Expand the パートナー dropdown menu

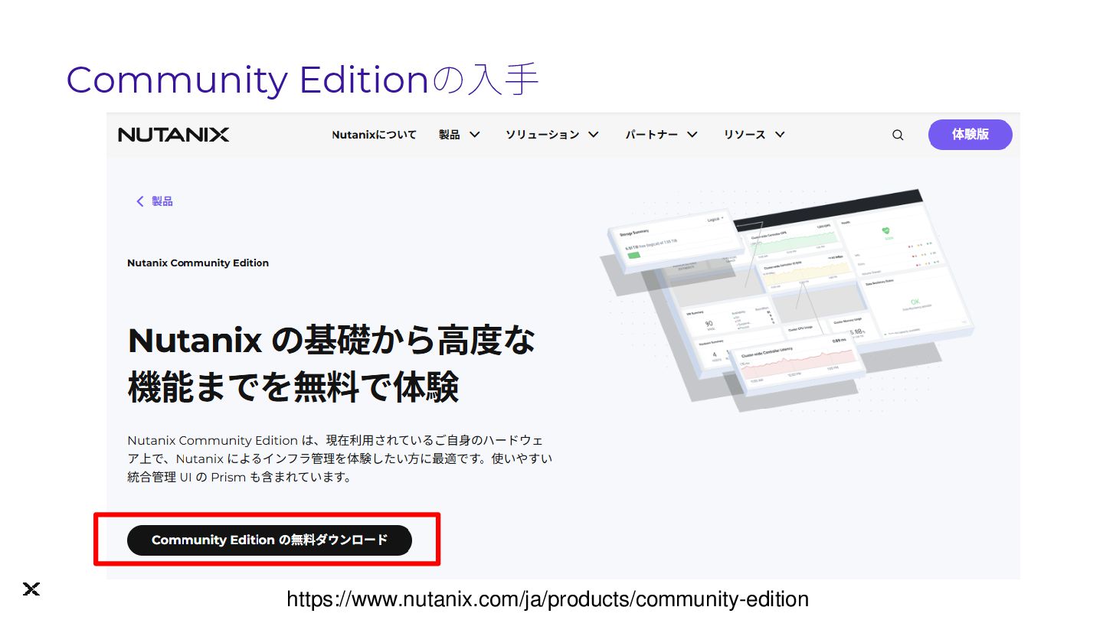point(661,135)
